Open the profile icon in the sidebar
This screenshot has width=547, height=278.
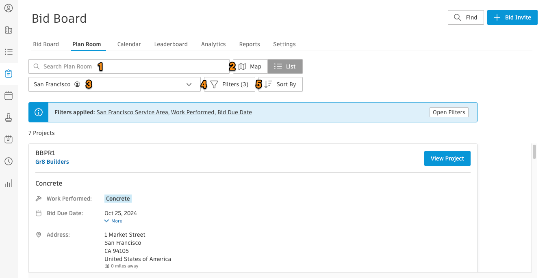(x=9, y=8)
